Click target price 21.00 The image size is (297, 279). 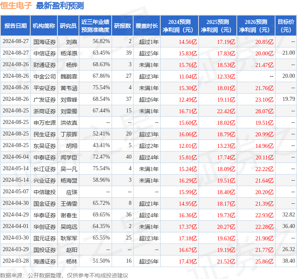pyautogui.click(x=289, y=53)
